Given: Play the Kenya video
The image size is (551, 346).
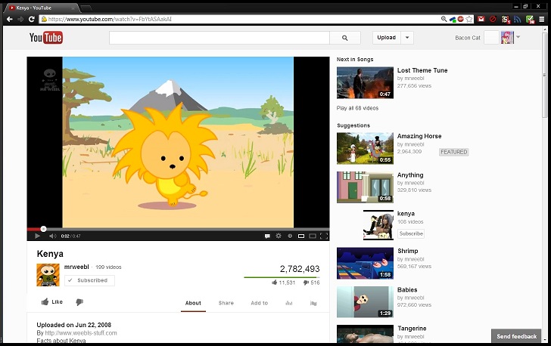Looking at the screenshot, I should 37,236.
